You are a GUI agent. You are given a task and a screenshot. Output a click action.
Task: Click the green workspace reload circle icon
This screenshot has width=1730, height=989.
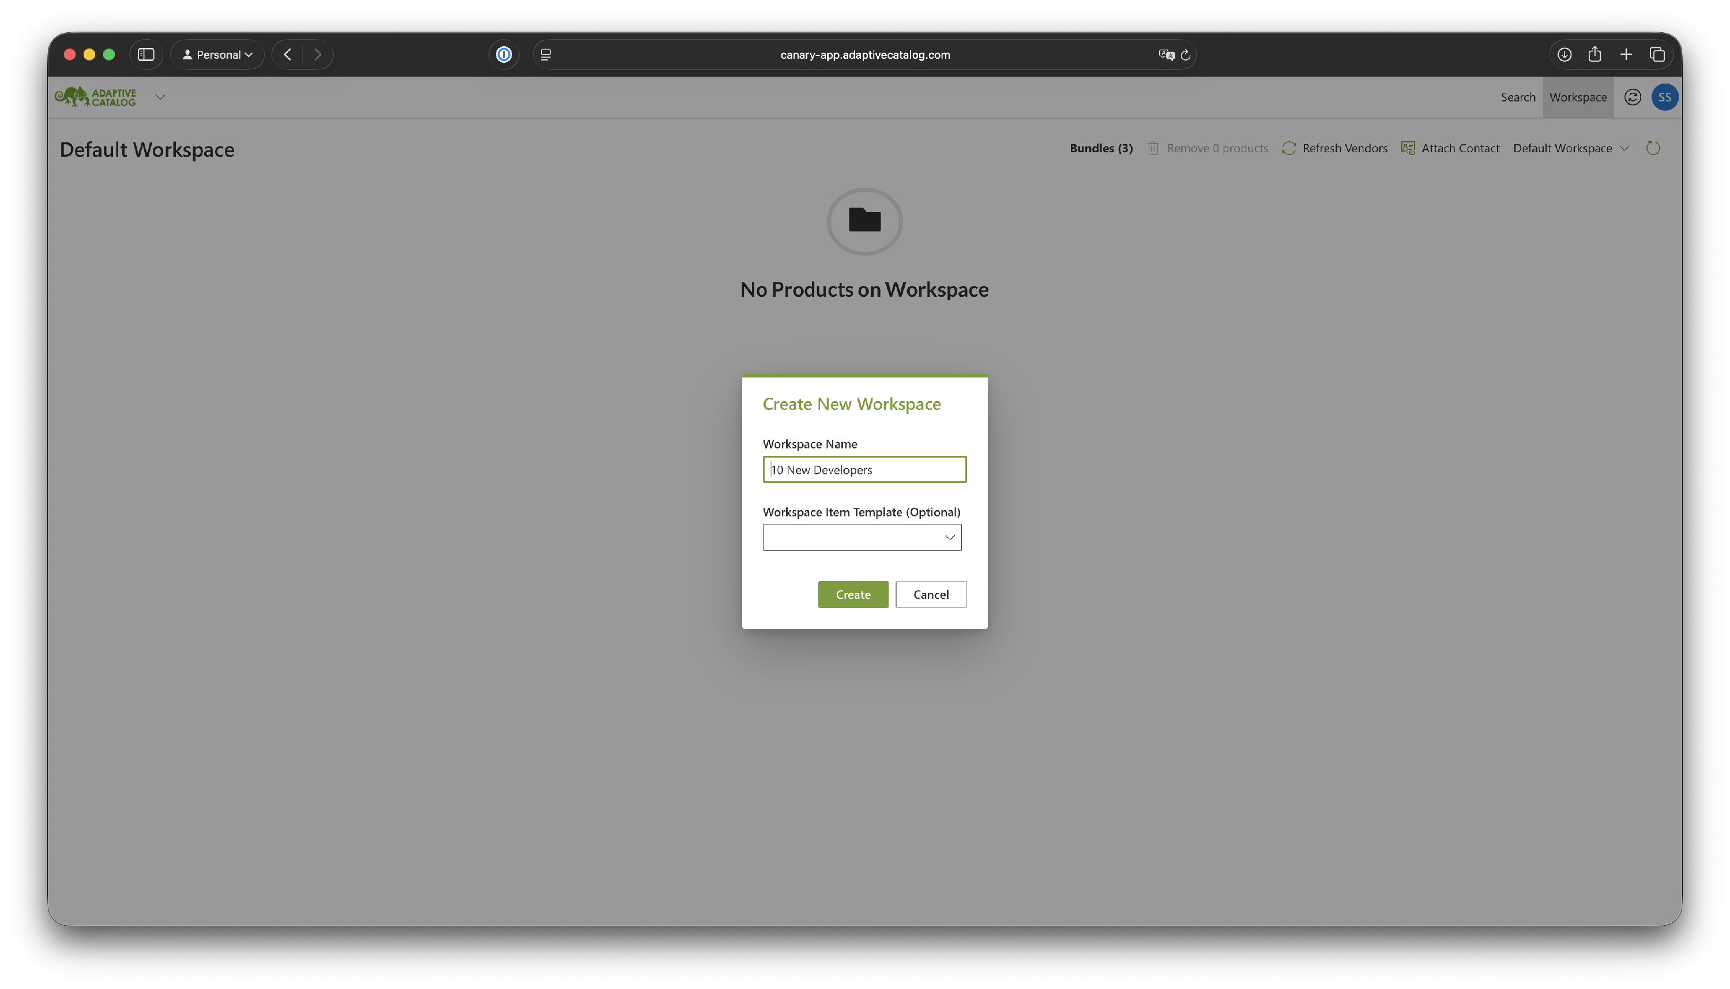tap(1653, 148)
